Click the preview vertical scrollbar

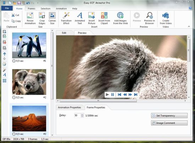(x=189, y=50)
